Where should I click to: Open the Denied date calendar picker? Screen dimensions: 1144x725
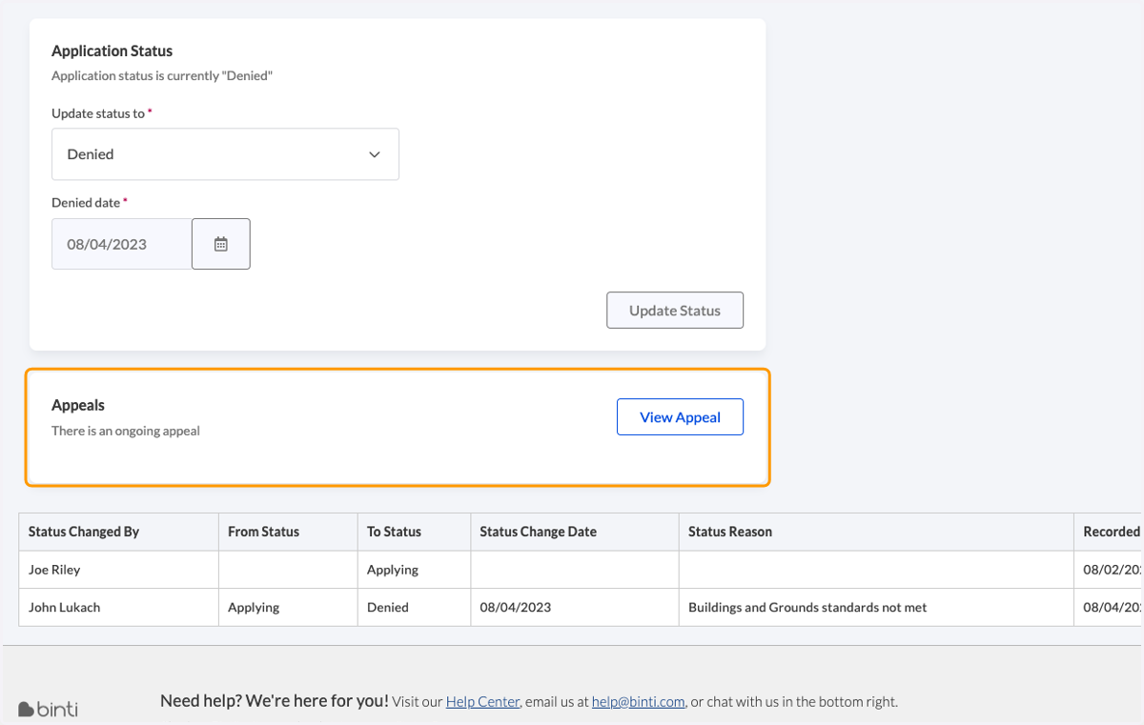pyautogui.click(x=221, y=244)
